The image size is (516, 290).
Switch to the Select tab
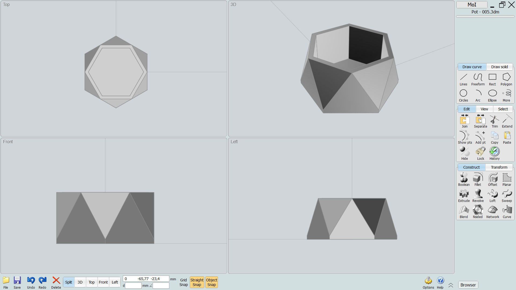503,109
